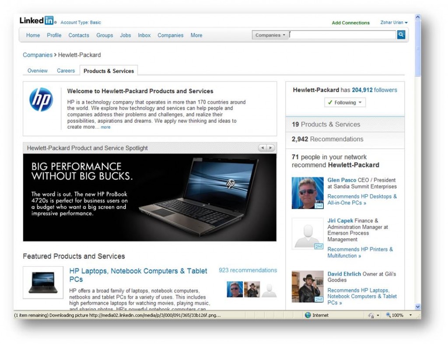
Task: Click the Internet zone text in status bar
Action: pyautogui.click(x=320, y=315)
